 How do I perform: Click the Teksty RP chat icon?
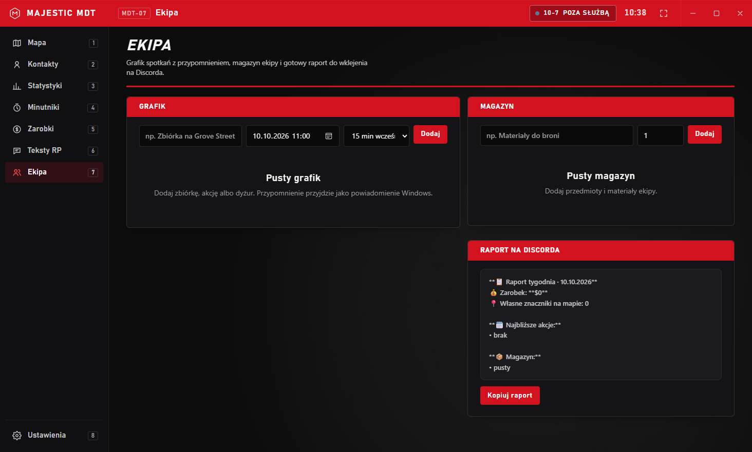[17, 151]
